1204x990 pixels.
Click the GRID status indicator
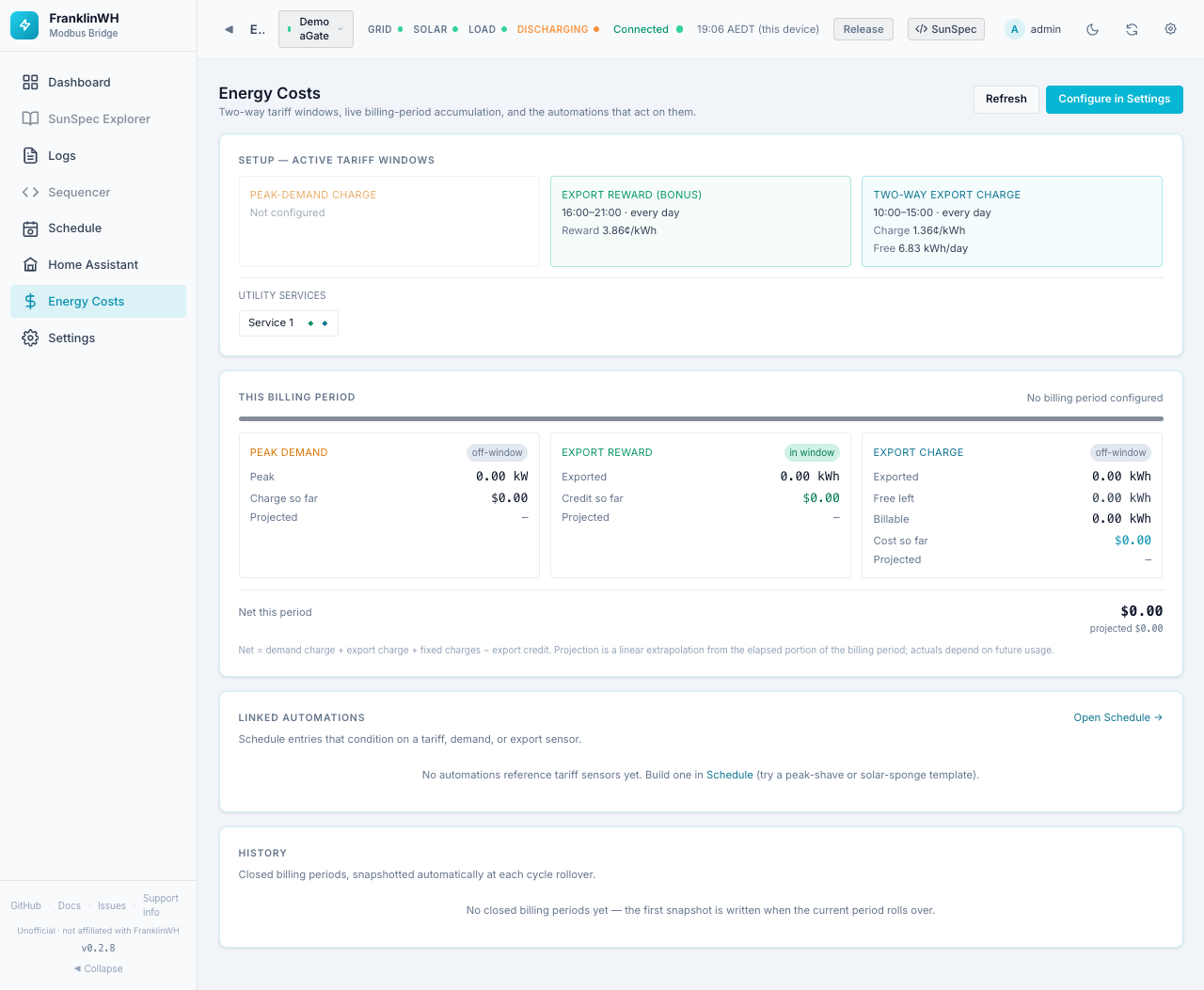(x=385, y=29)
